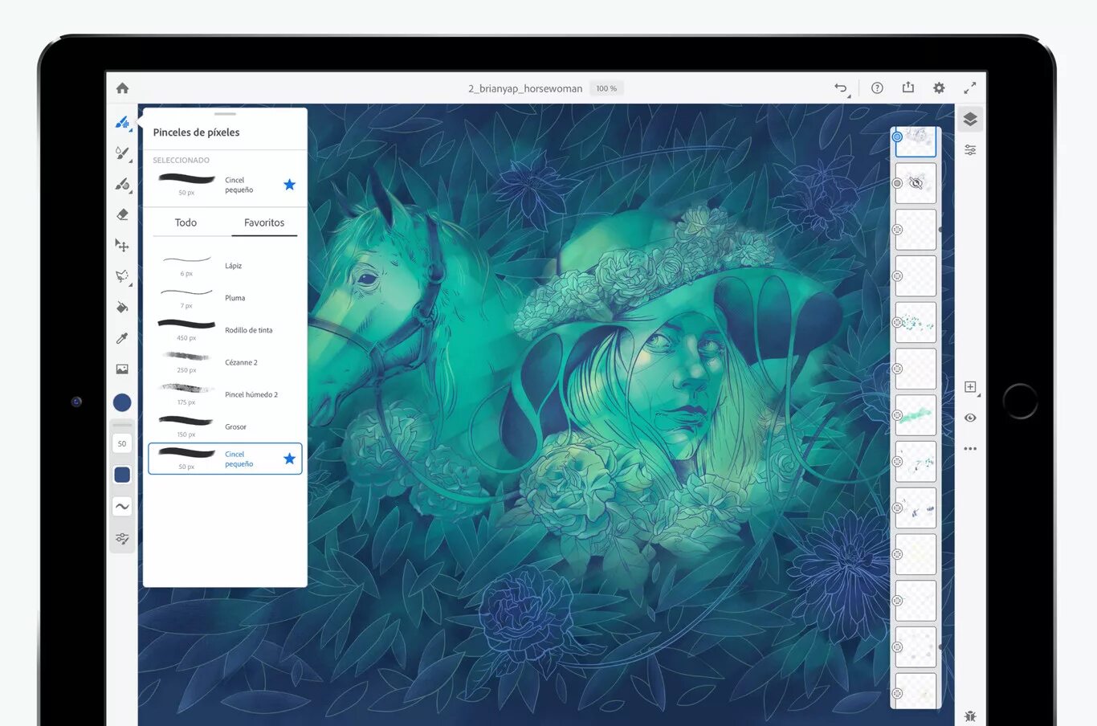Select the Eyedropper tool
1097x726 pixels.
(122, 338)
